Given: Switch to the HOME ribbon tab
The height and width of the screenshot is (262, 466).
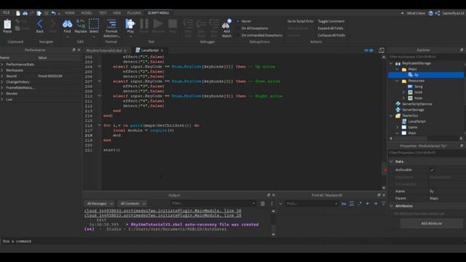Looking at the screenshot, I should (x=70, y=13).
